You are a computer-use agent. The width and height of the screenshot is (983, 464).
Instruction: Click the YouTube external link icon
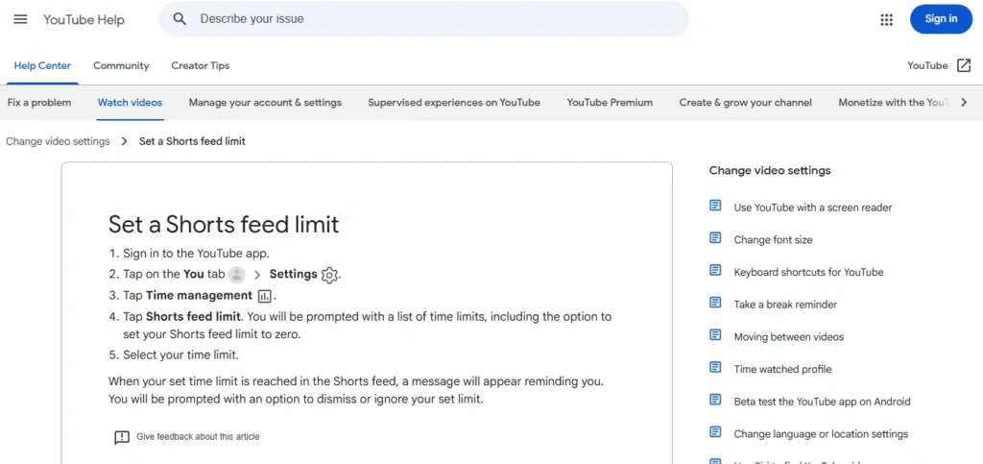[x=964, y=65]
